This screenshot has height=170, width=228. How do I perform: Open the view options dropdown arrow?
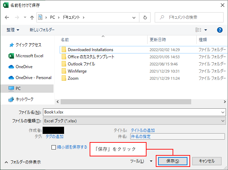tap(206, 30)
